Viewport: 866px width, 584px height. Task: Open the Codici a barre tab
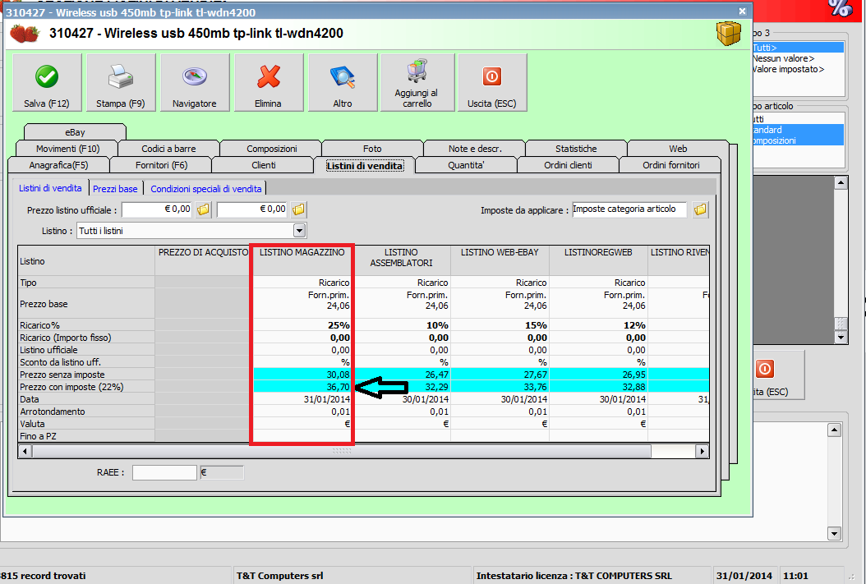tap(168, 149)
